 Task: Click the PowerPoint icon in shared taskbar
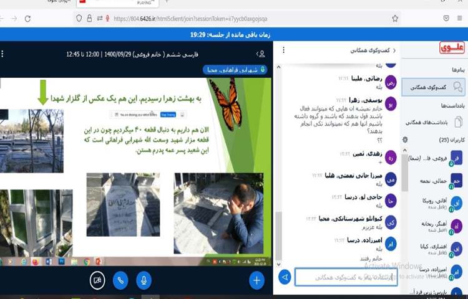tap(99, 262)
